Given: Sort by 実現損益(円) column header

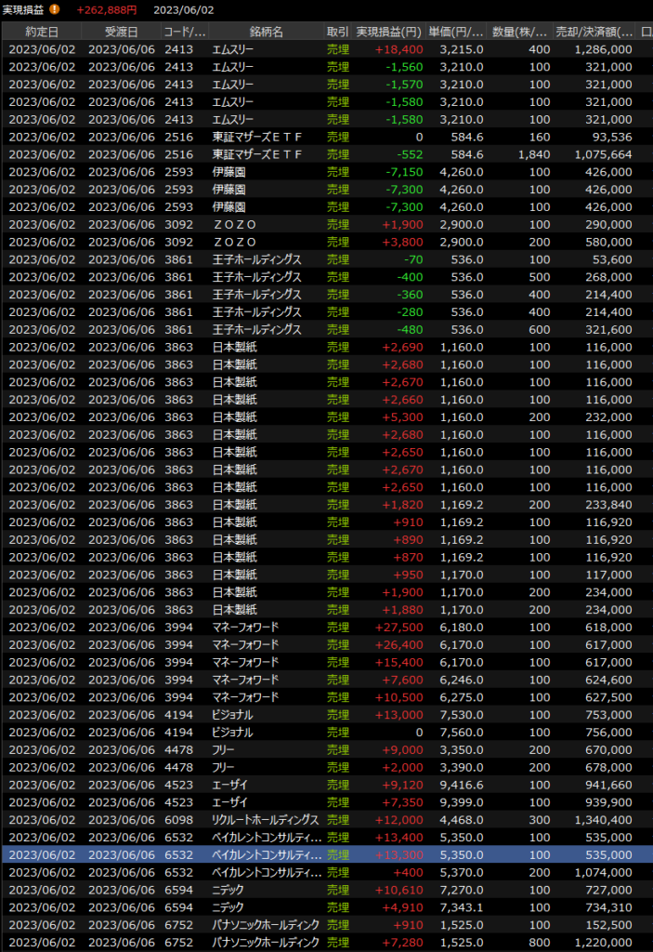Looking at the screenshot, I should (390, 32).
